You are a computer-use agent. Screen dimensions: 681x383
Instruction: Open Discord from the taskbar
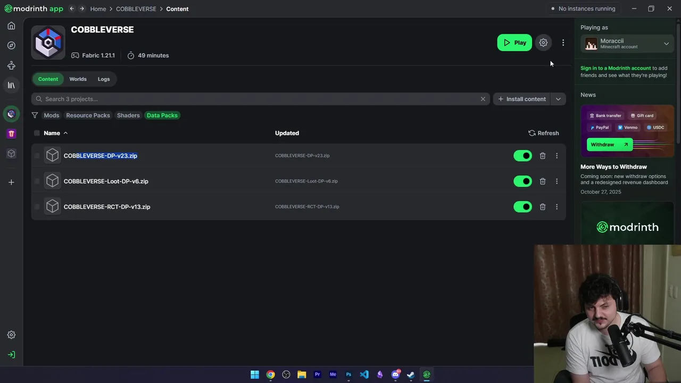(x=395, y=374)
